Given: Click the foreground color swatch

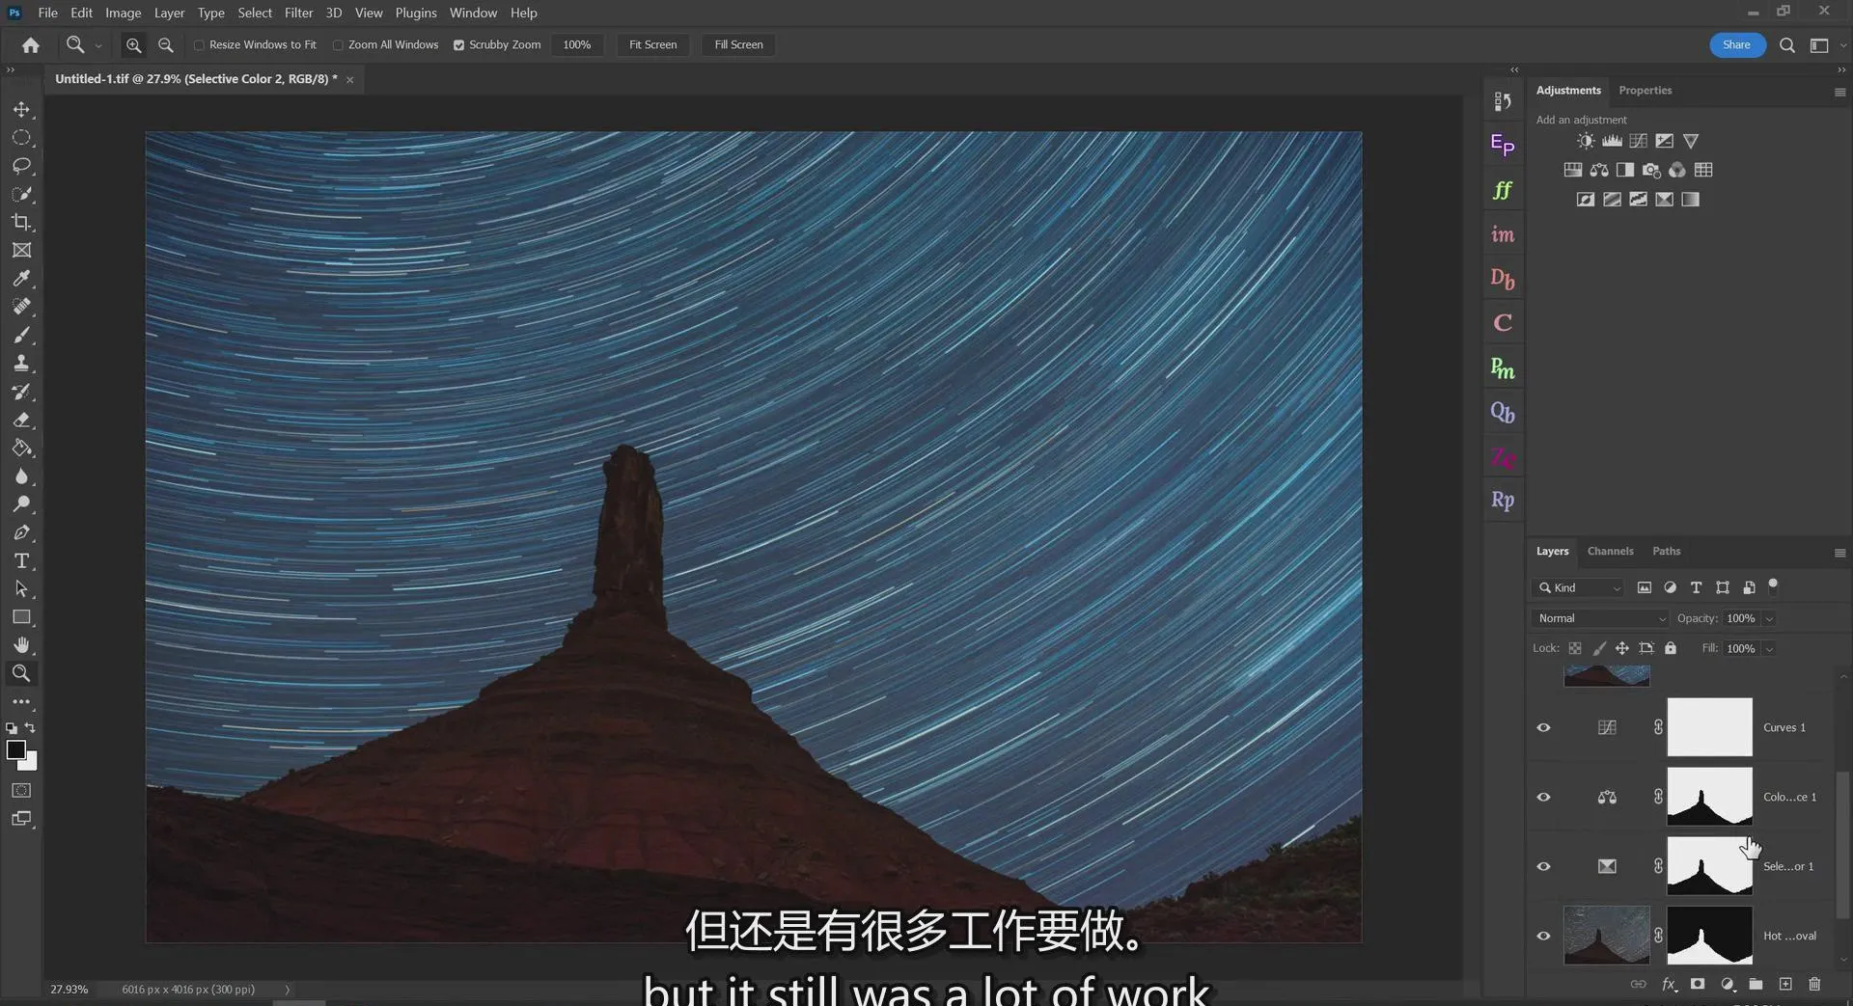Looking at the screenshot, I should point(15,750).
